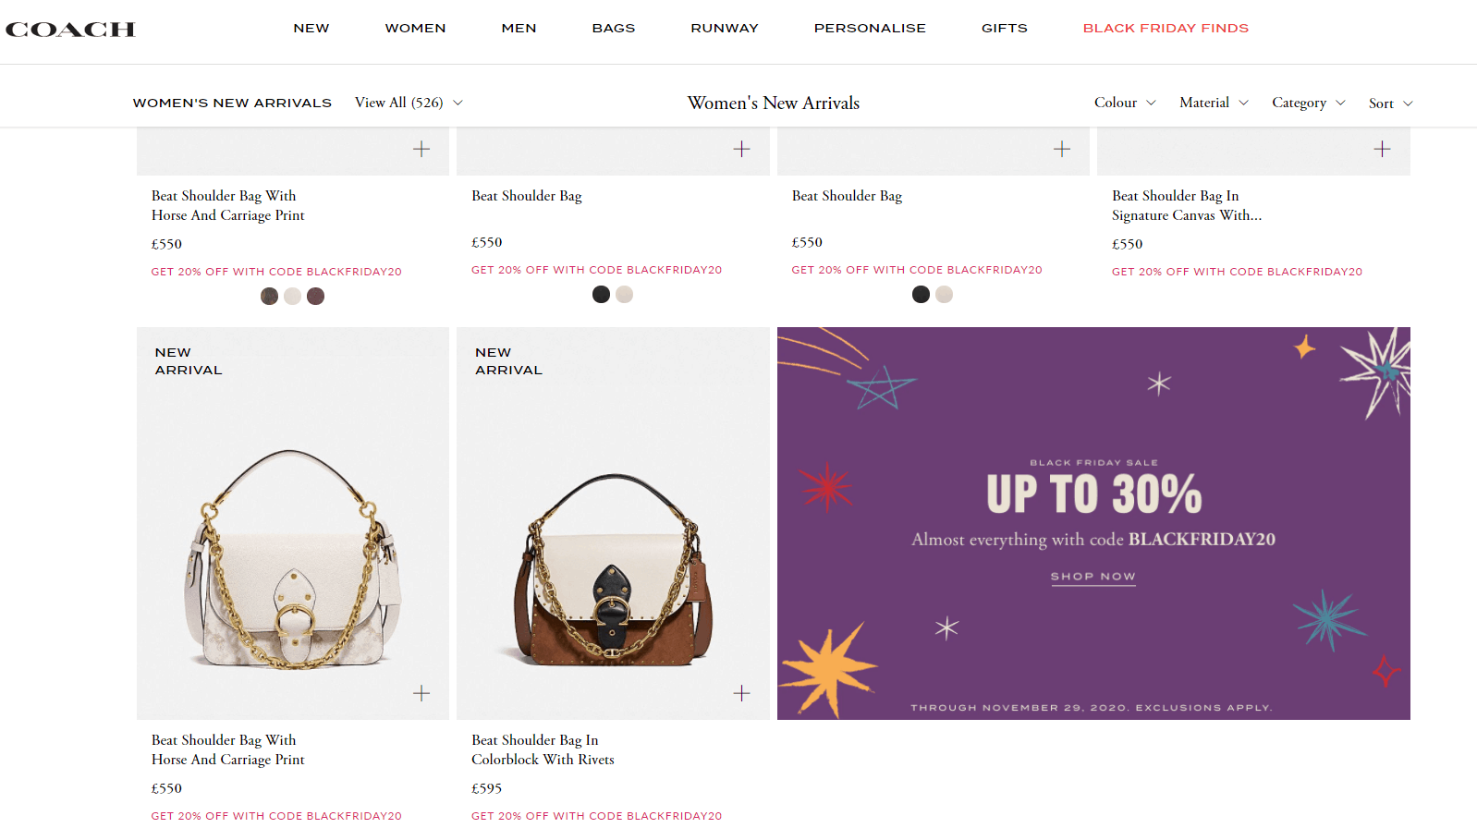Click plus icon above third Beat Shoulder Bag

point(1062,149)
